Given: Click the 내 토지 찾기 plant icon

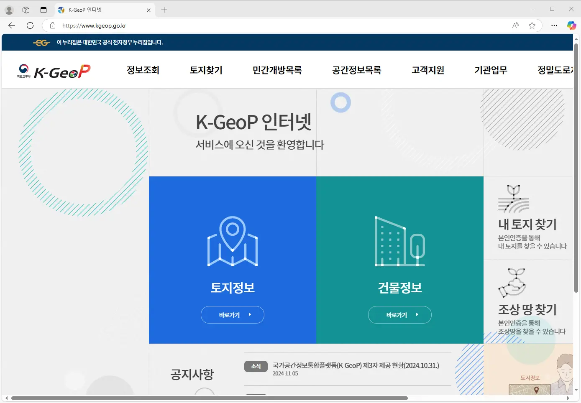Looking at the screenshot, I should (x=514, y=199).
